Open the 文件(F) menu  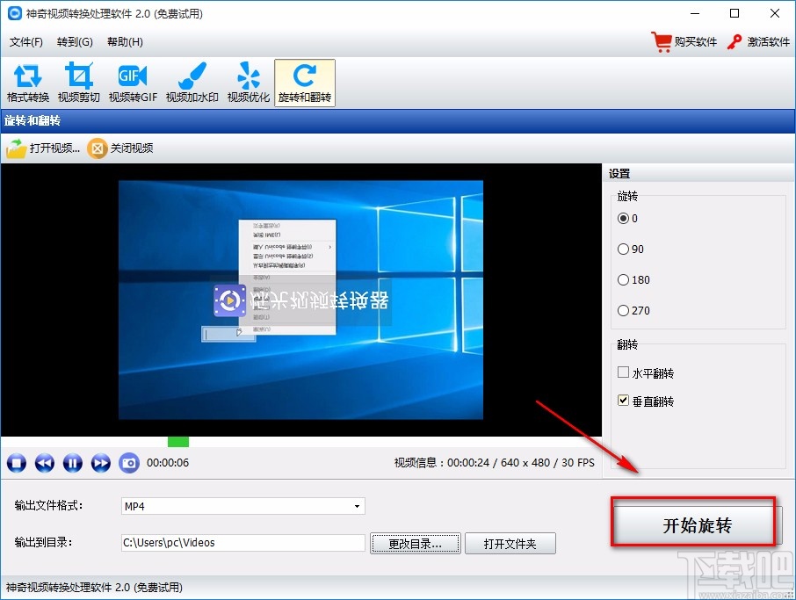click(x=25, y=41)
